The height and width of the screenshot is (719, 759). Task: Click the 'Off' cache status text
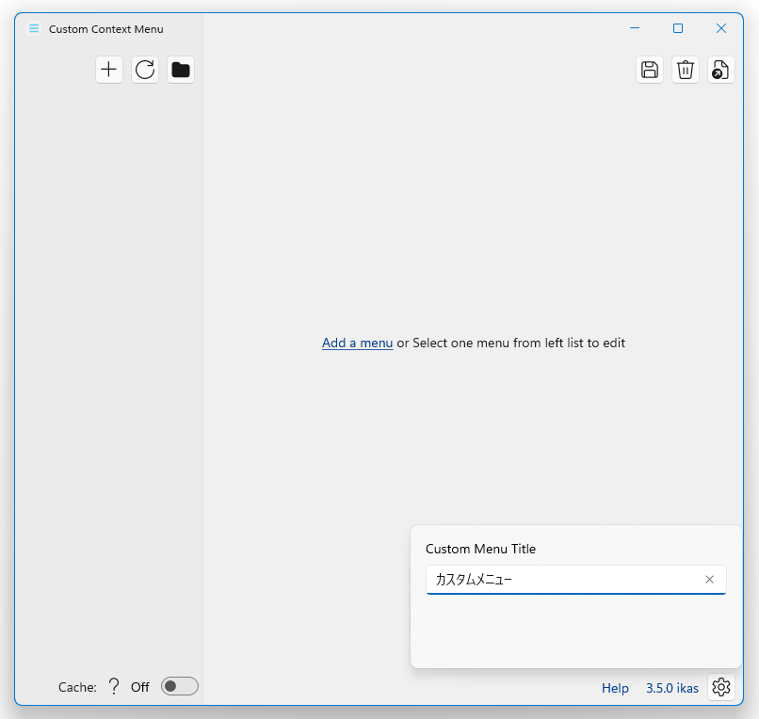[x=140, y=687]
